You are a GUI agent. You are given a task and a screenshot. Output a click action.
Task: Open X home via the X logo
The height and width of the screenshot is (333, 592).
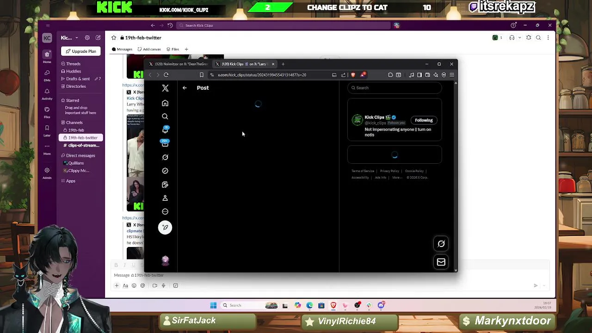(x=165, y=88)
